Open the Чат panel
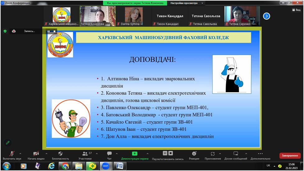 coord(109,156)
